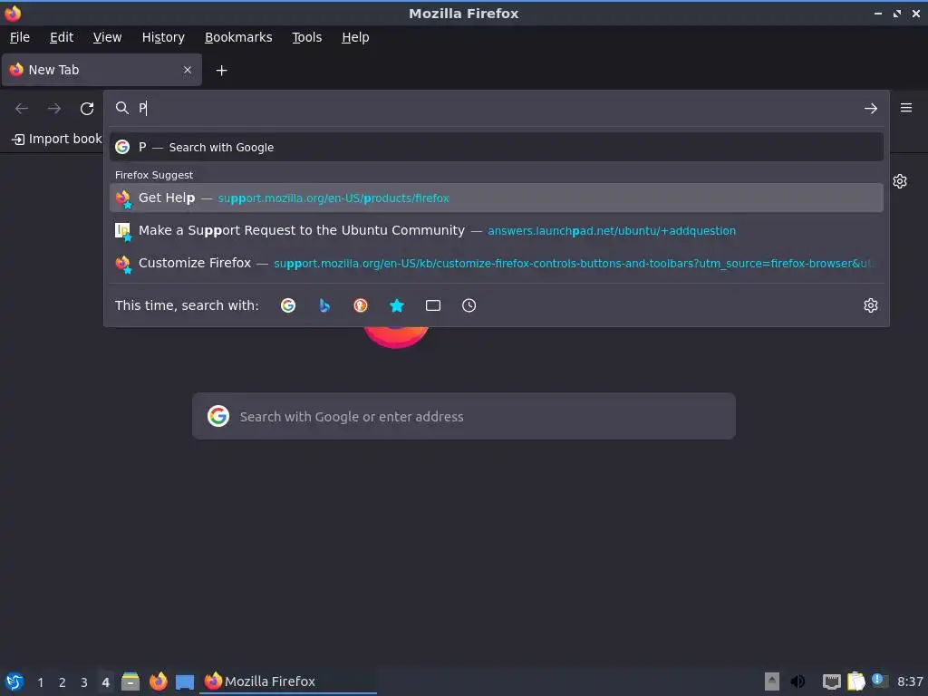Select the New Tab tab
This screenshot has height=696, width=928.
point(101,70)
